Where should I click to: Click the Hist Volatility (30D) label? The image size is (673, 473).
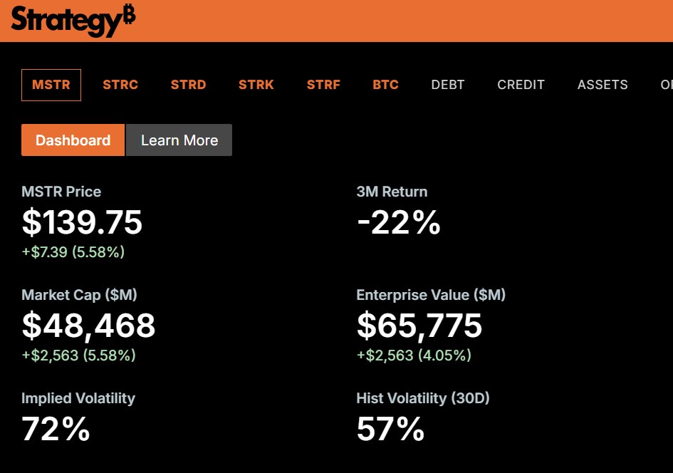point(423,398)
